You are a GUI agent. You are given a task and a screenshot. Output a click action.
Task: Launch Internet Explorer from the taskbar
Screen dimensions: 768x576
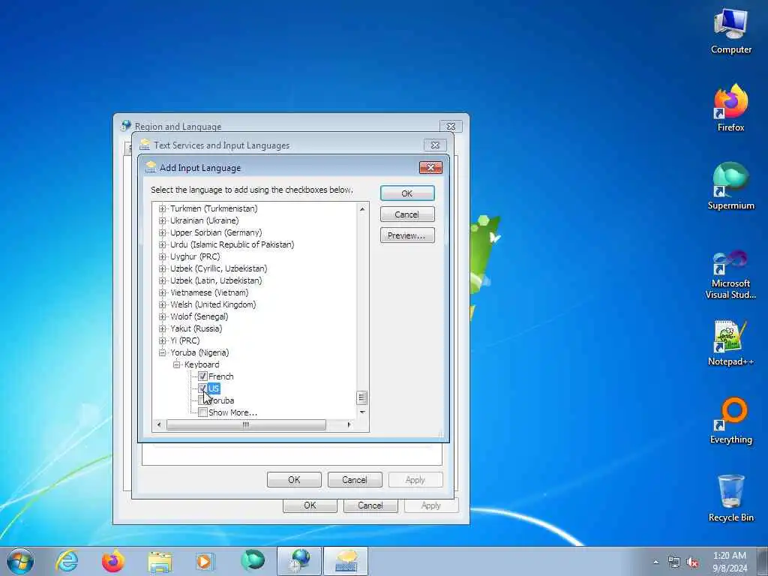[x=67, y=561]
